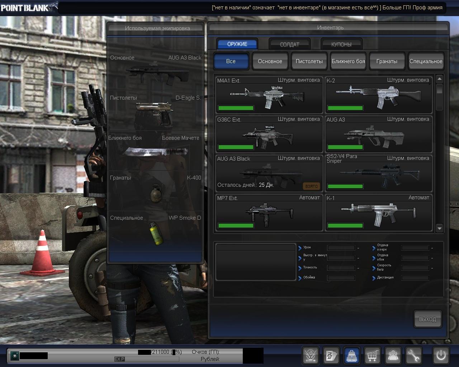
Task: Click the 'D-Eagle S.' equipped pistol name
Action: point(188,98)
